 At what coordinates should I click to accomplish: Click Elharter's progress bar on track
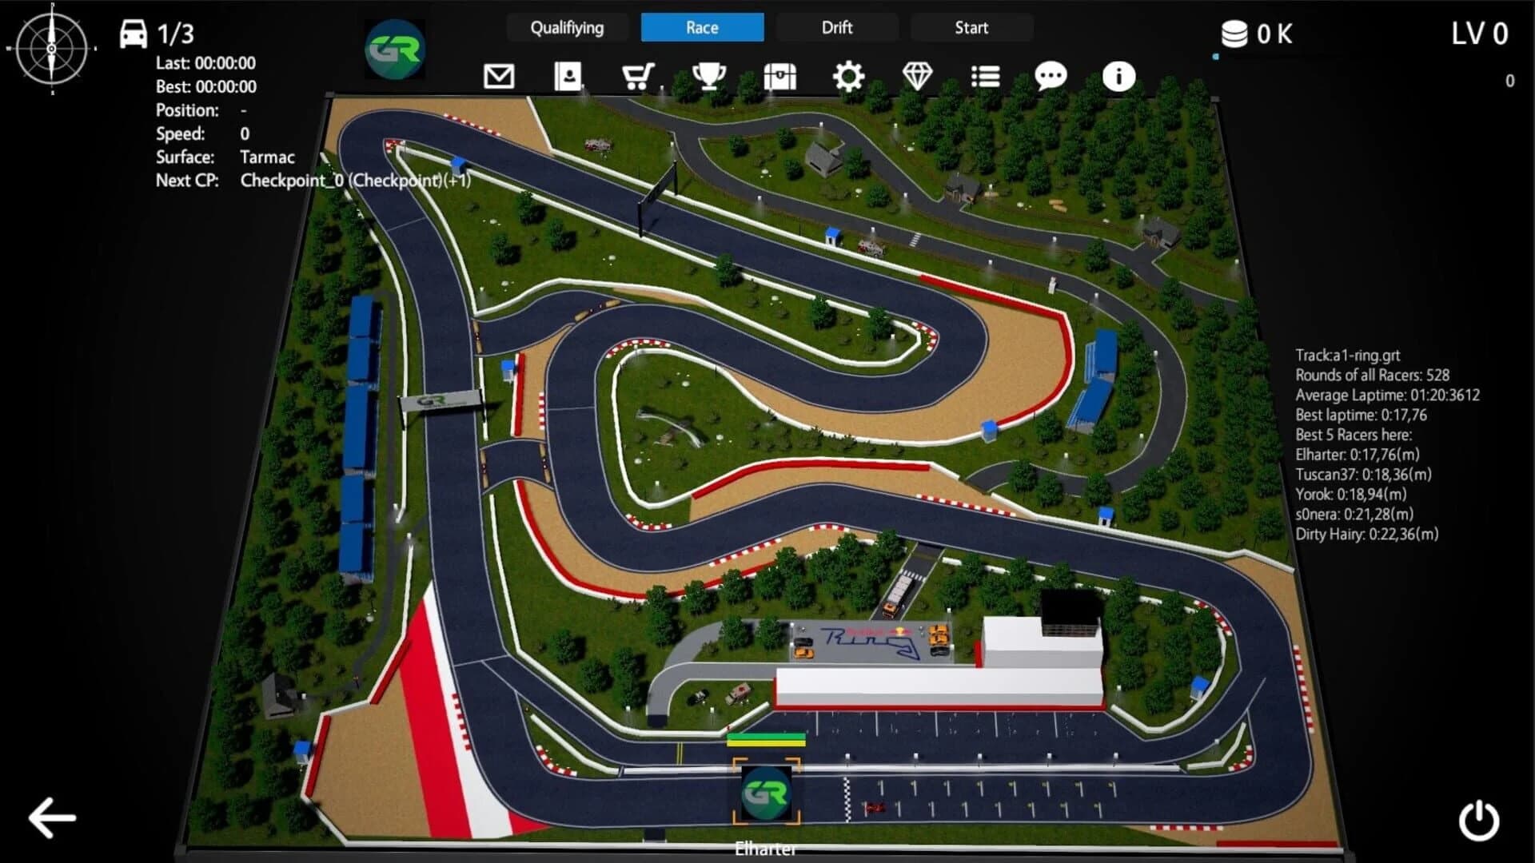(x=766, y=740)
